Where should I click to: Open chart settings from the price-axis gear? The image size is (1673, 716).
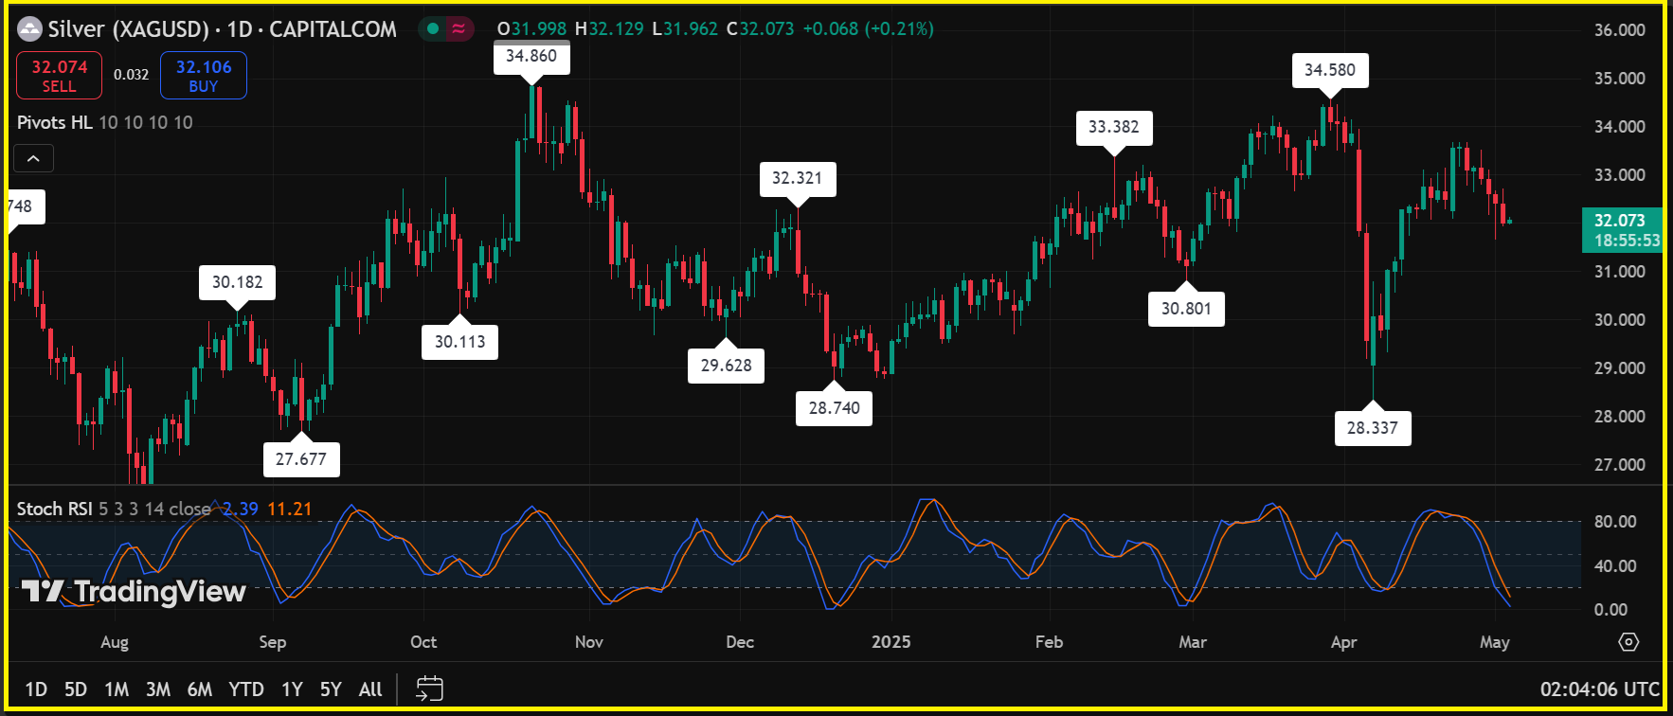[x=1628, y=642]
